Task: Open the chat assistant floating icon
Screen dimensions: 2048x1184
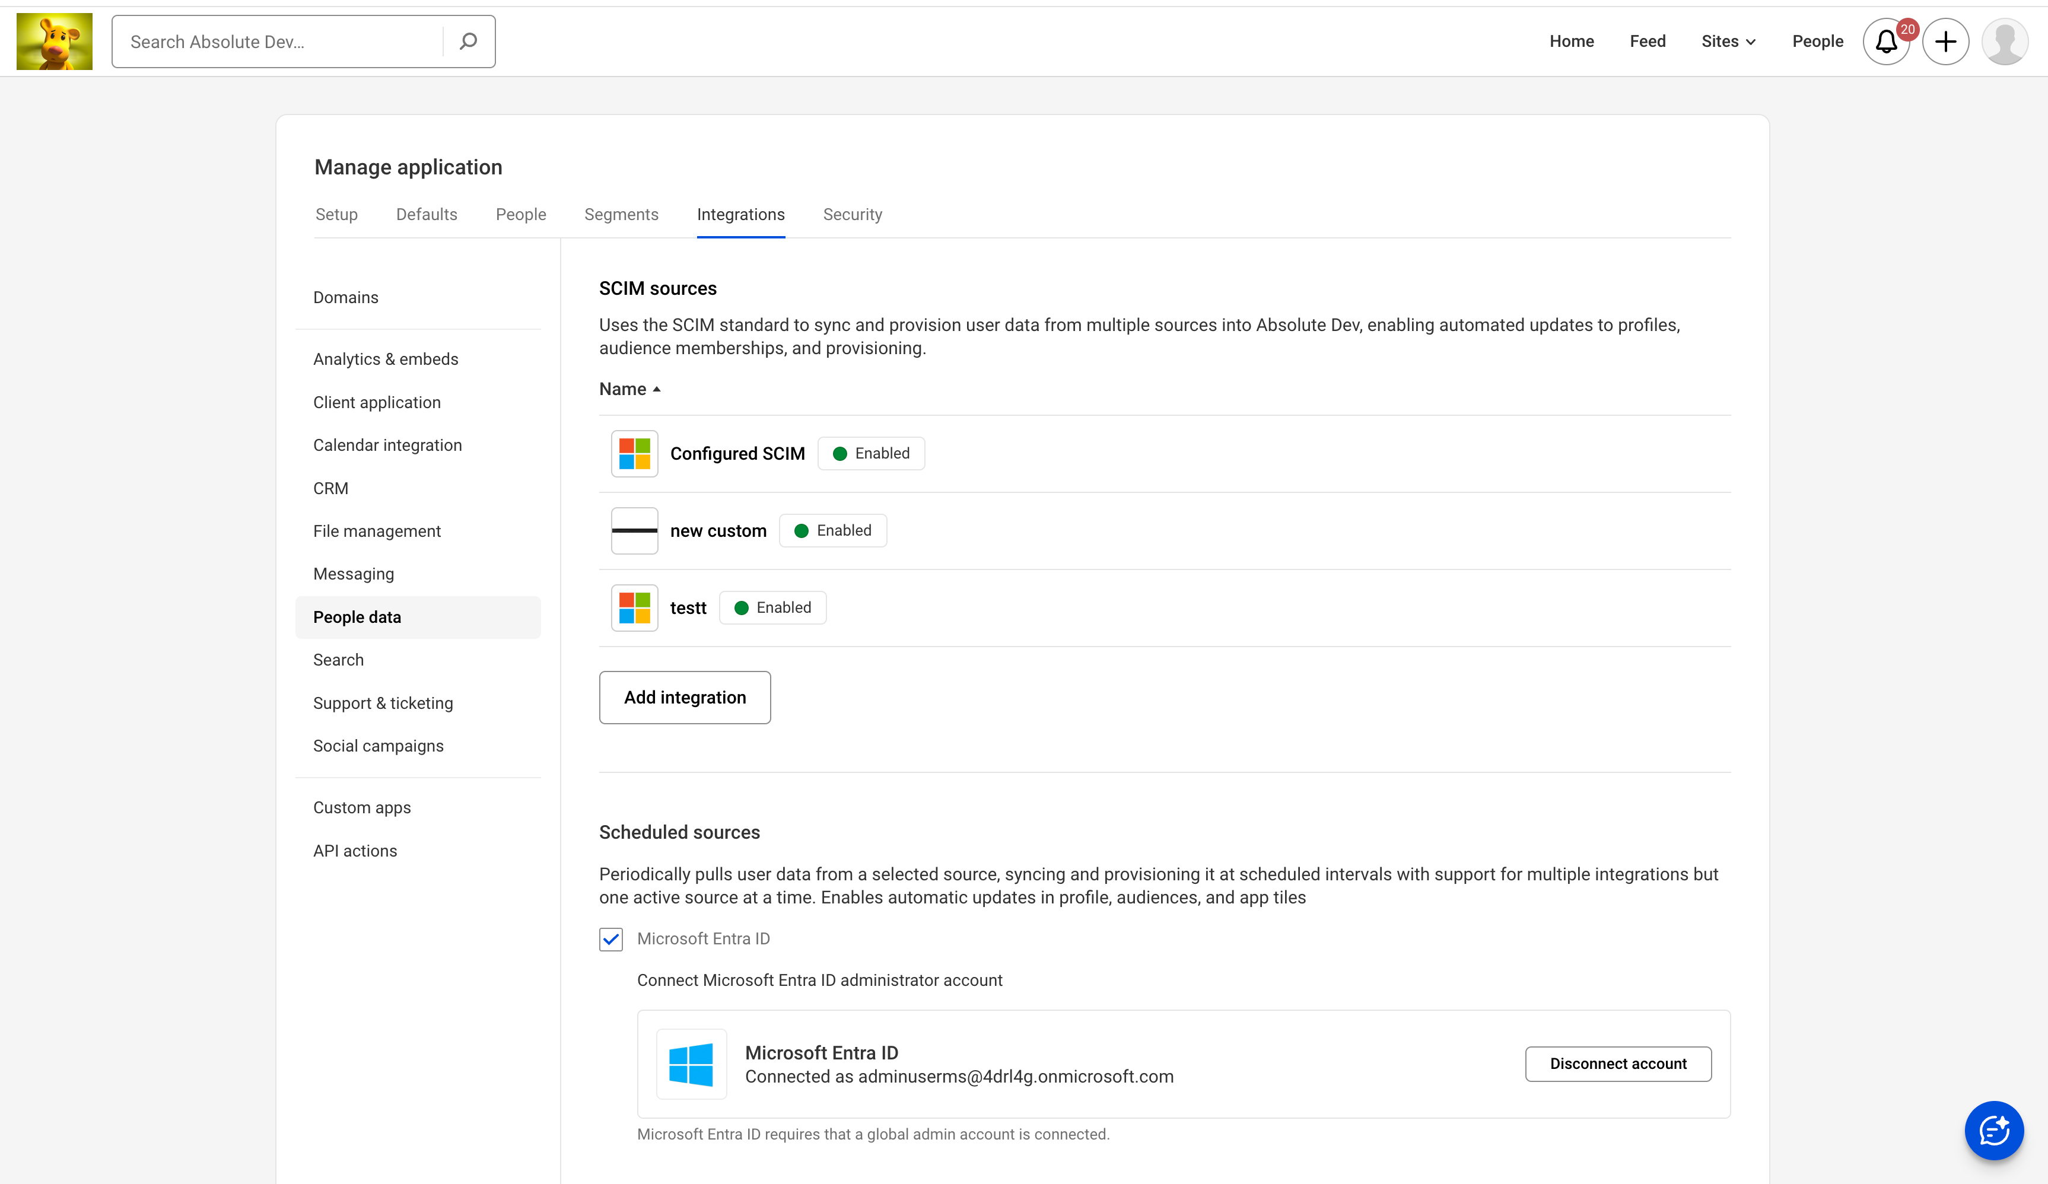Action: tap(1993, 1131)
